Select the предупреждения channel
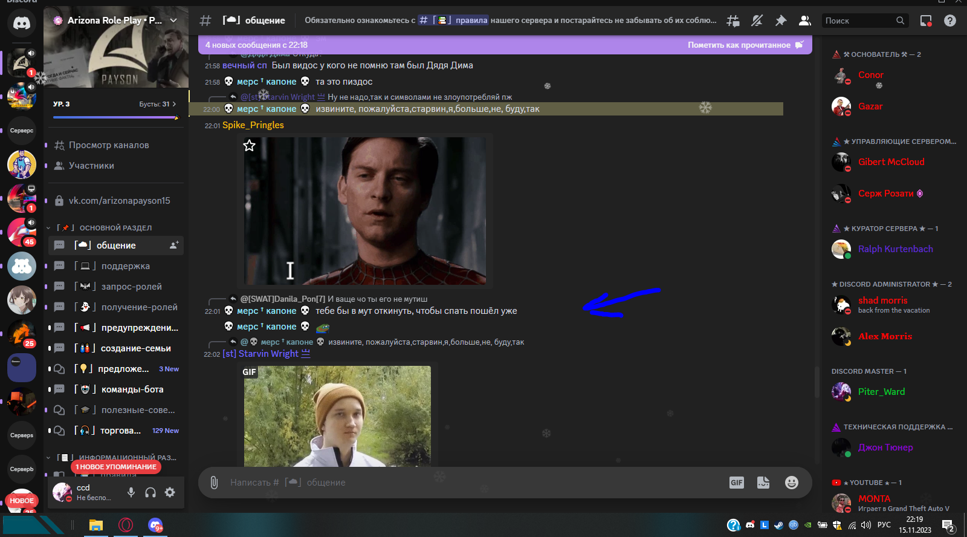 115,328
